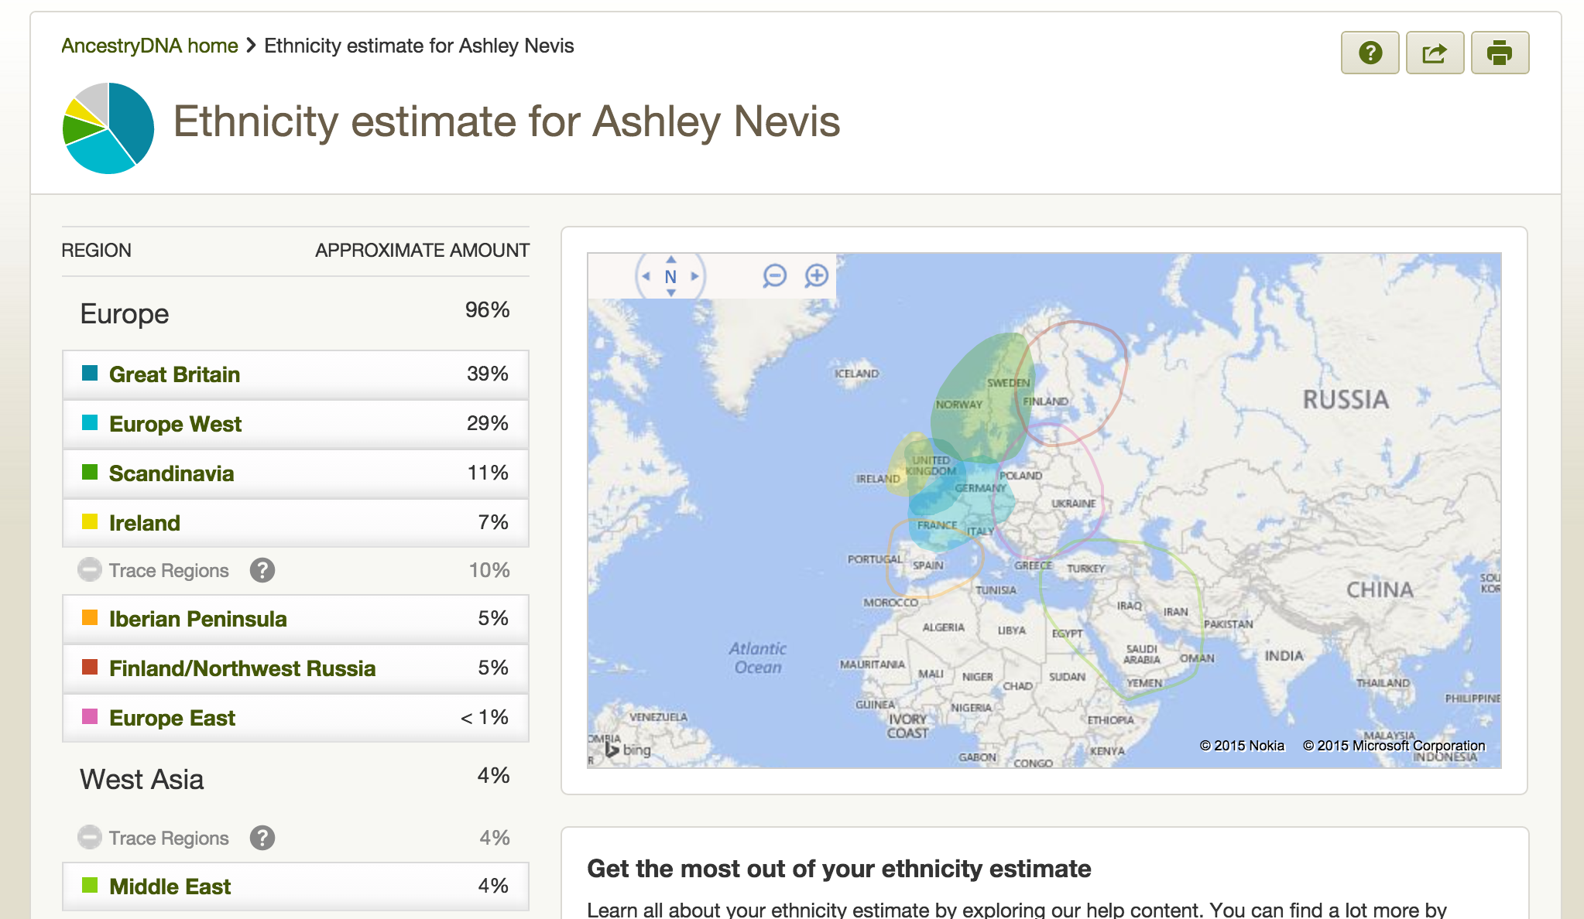Select the Scandinavia region entry

[x=296, y=473]
